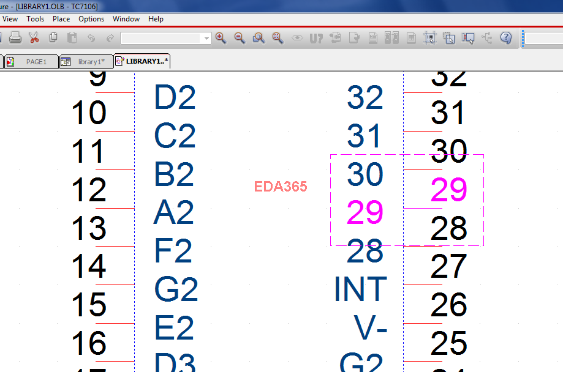Click magenta pin name 29 inside part body
Viewport: 563px width, 372px height.
tap(365, 212)
